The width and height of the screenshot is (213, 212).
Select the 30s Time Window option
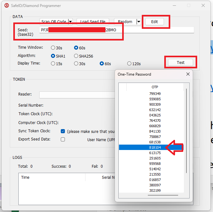tap(53, 48)
